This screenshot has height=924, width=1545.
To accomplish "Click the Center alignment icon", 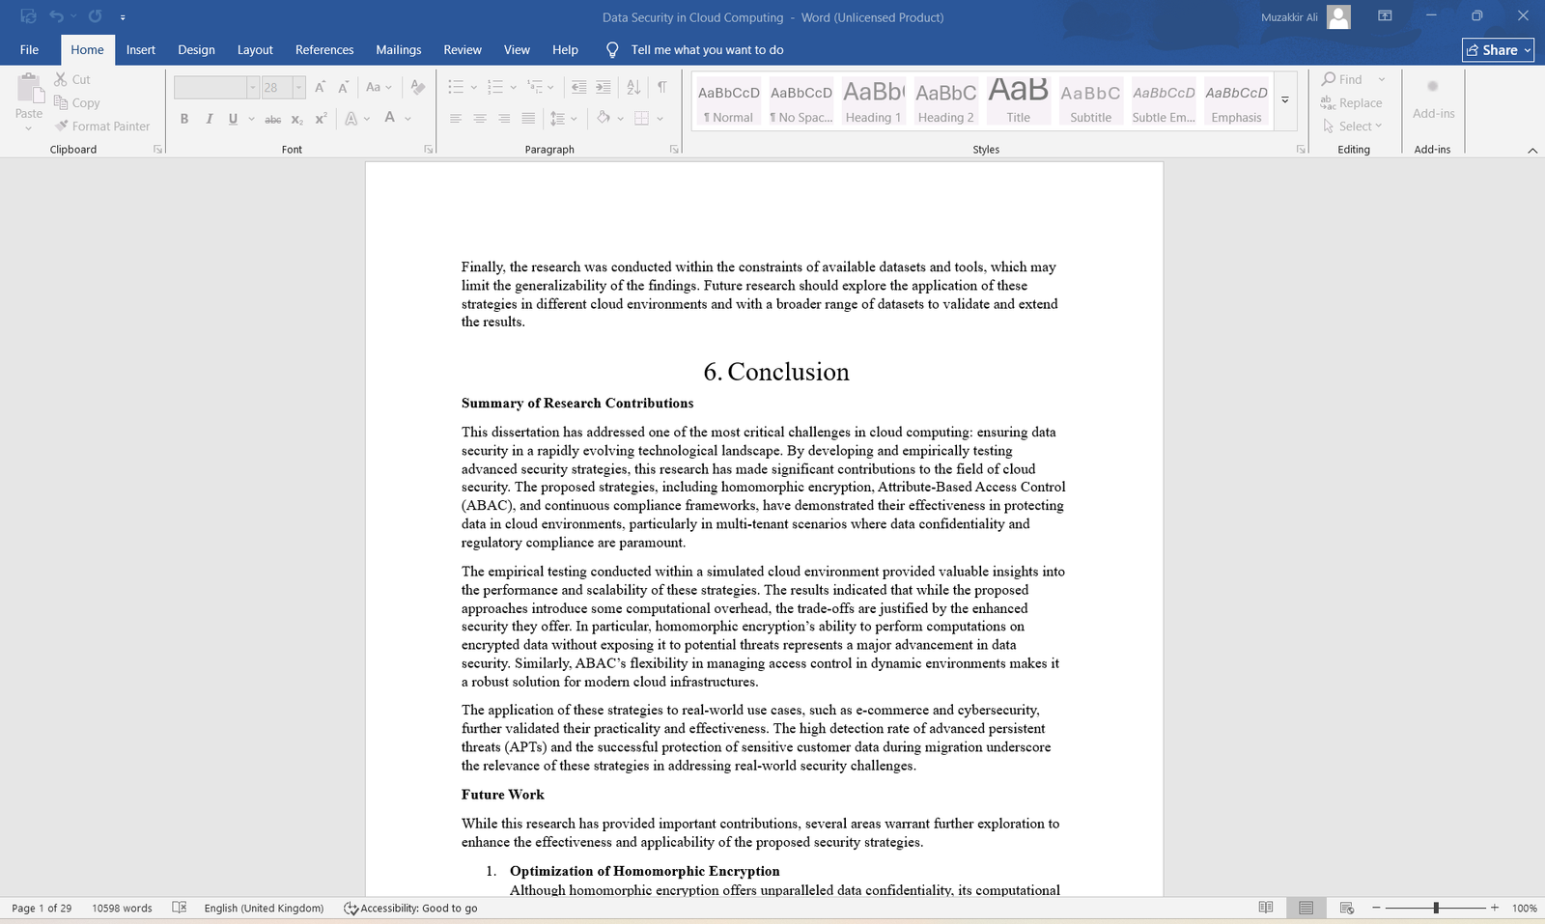I will click(x=480, y=119).
